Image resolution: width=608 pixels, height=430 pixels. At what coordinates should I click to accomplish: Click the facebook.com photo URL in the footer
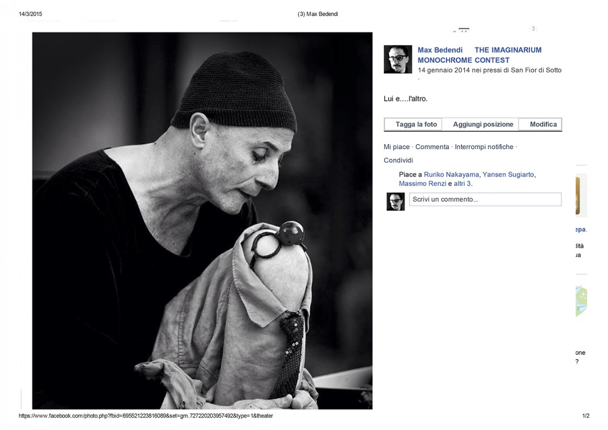(x=146, y=416)
